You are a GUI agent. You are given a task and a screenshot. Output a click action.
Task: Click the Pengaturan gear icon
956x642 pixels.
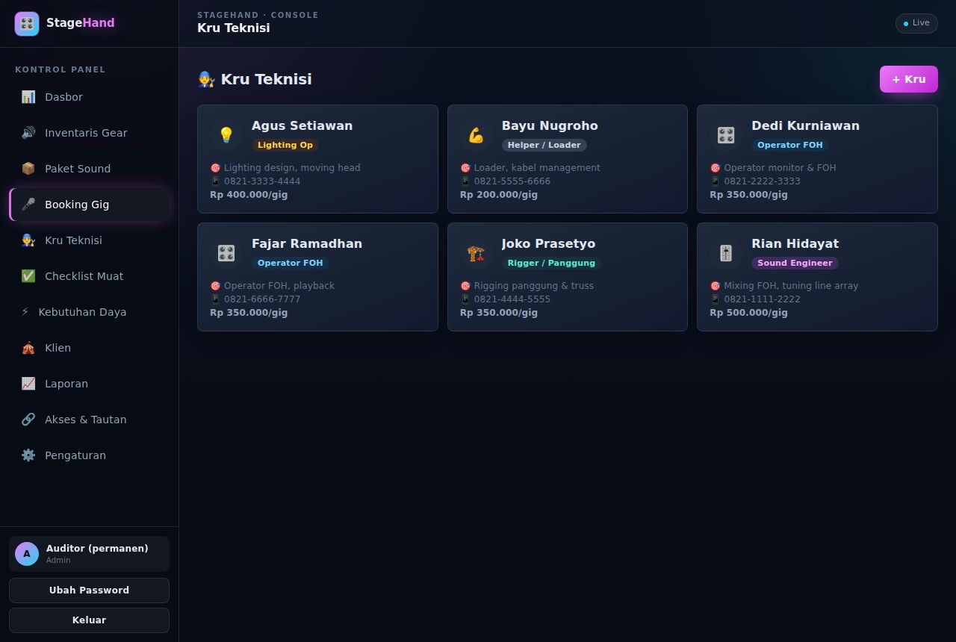pyautogui.click(x=28, y=455)
